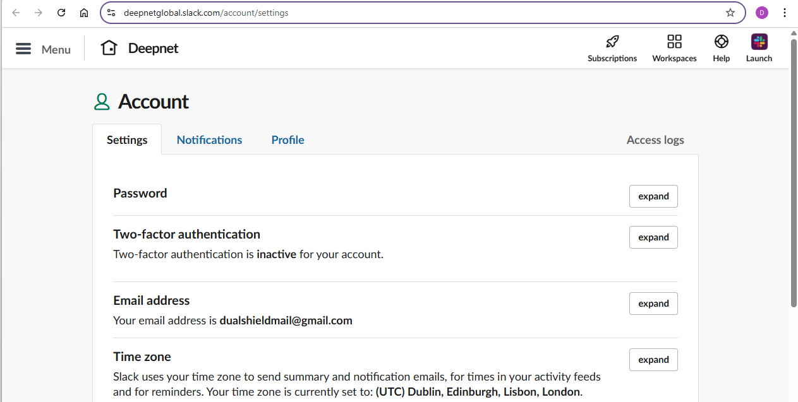Expand the Email address section

point(653,304)
